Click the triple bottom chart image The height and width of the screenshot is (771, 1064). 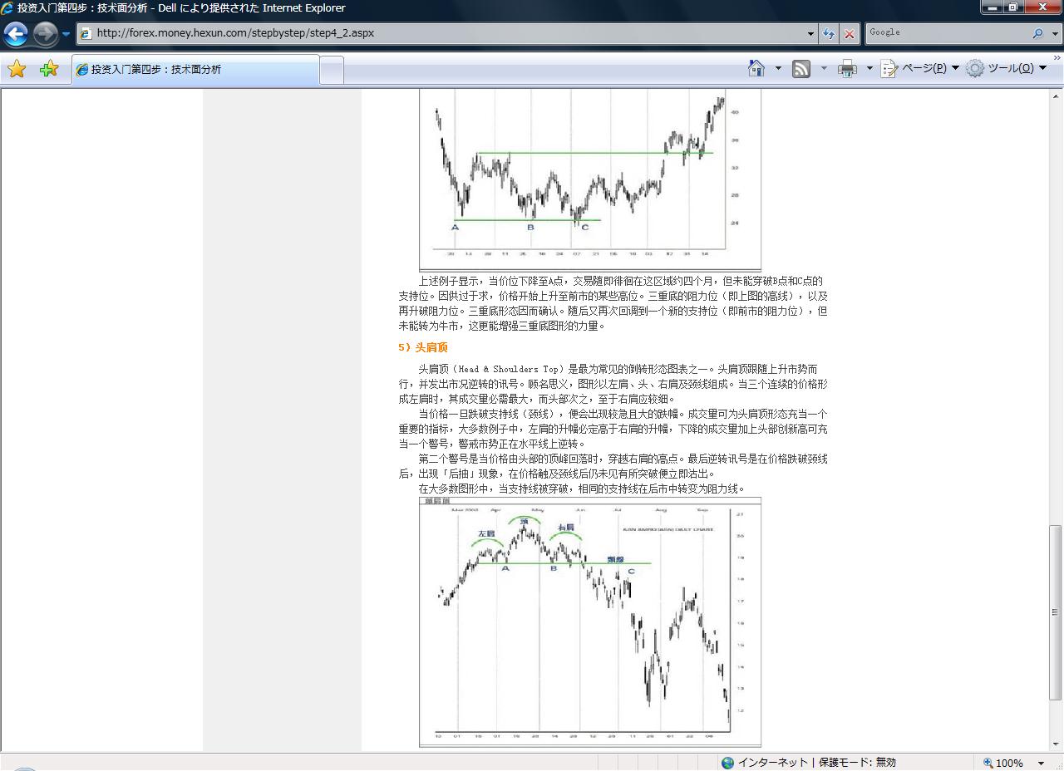(589, 179)
